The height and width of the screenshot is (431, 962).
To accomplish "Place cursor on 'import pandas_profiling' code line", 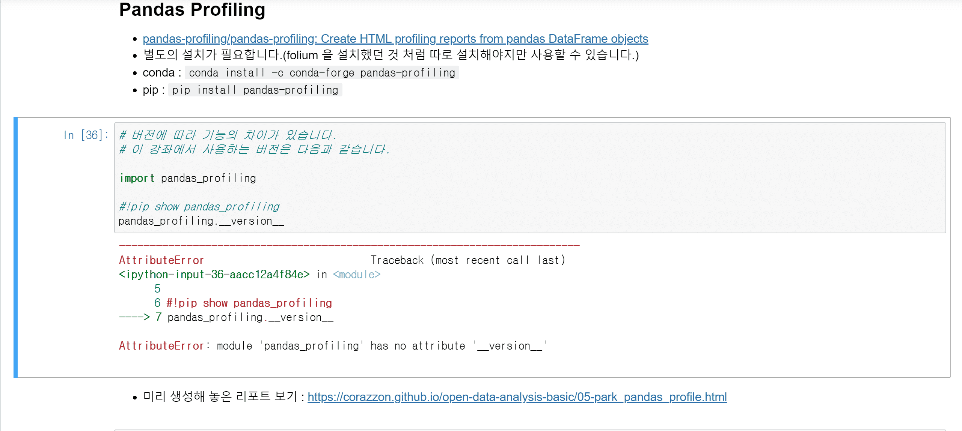I will [x=187, y=178].
